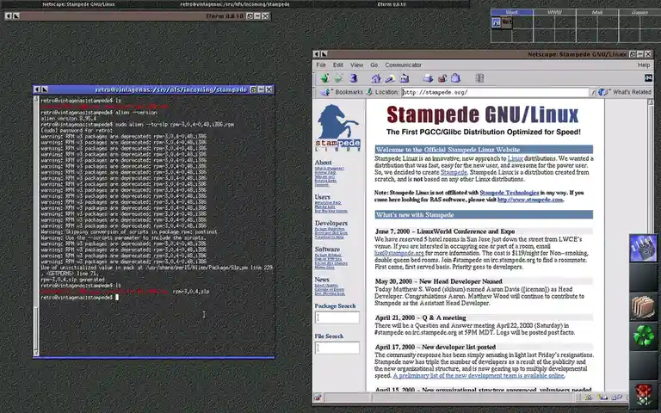Follow the Linux link in welcome paragraph
Image resolution: width=661 pixels, height=413 pixels.
click(x=516, y=158)
